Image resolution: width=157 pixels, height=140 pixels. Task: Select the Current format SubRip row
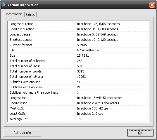click(78, 45)
